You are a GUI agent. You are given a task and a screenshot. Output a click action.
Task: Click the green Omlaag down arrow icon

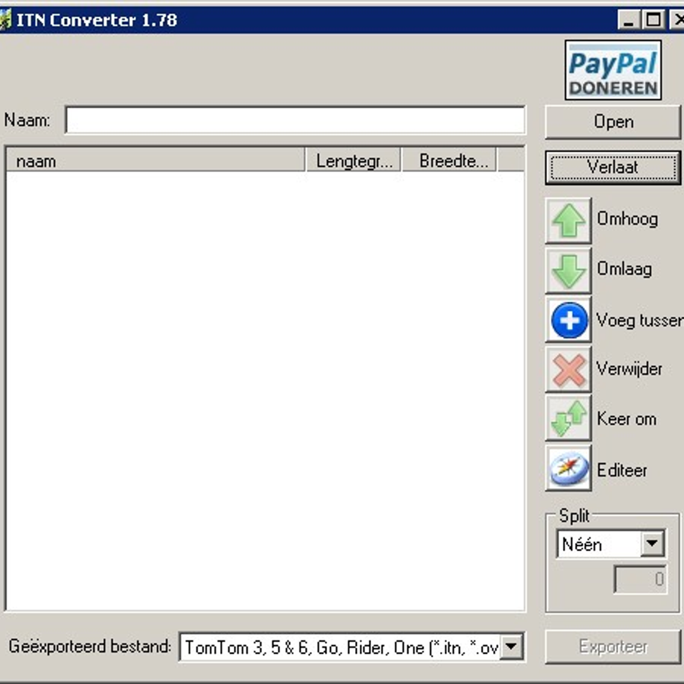tap(568, 270)
